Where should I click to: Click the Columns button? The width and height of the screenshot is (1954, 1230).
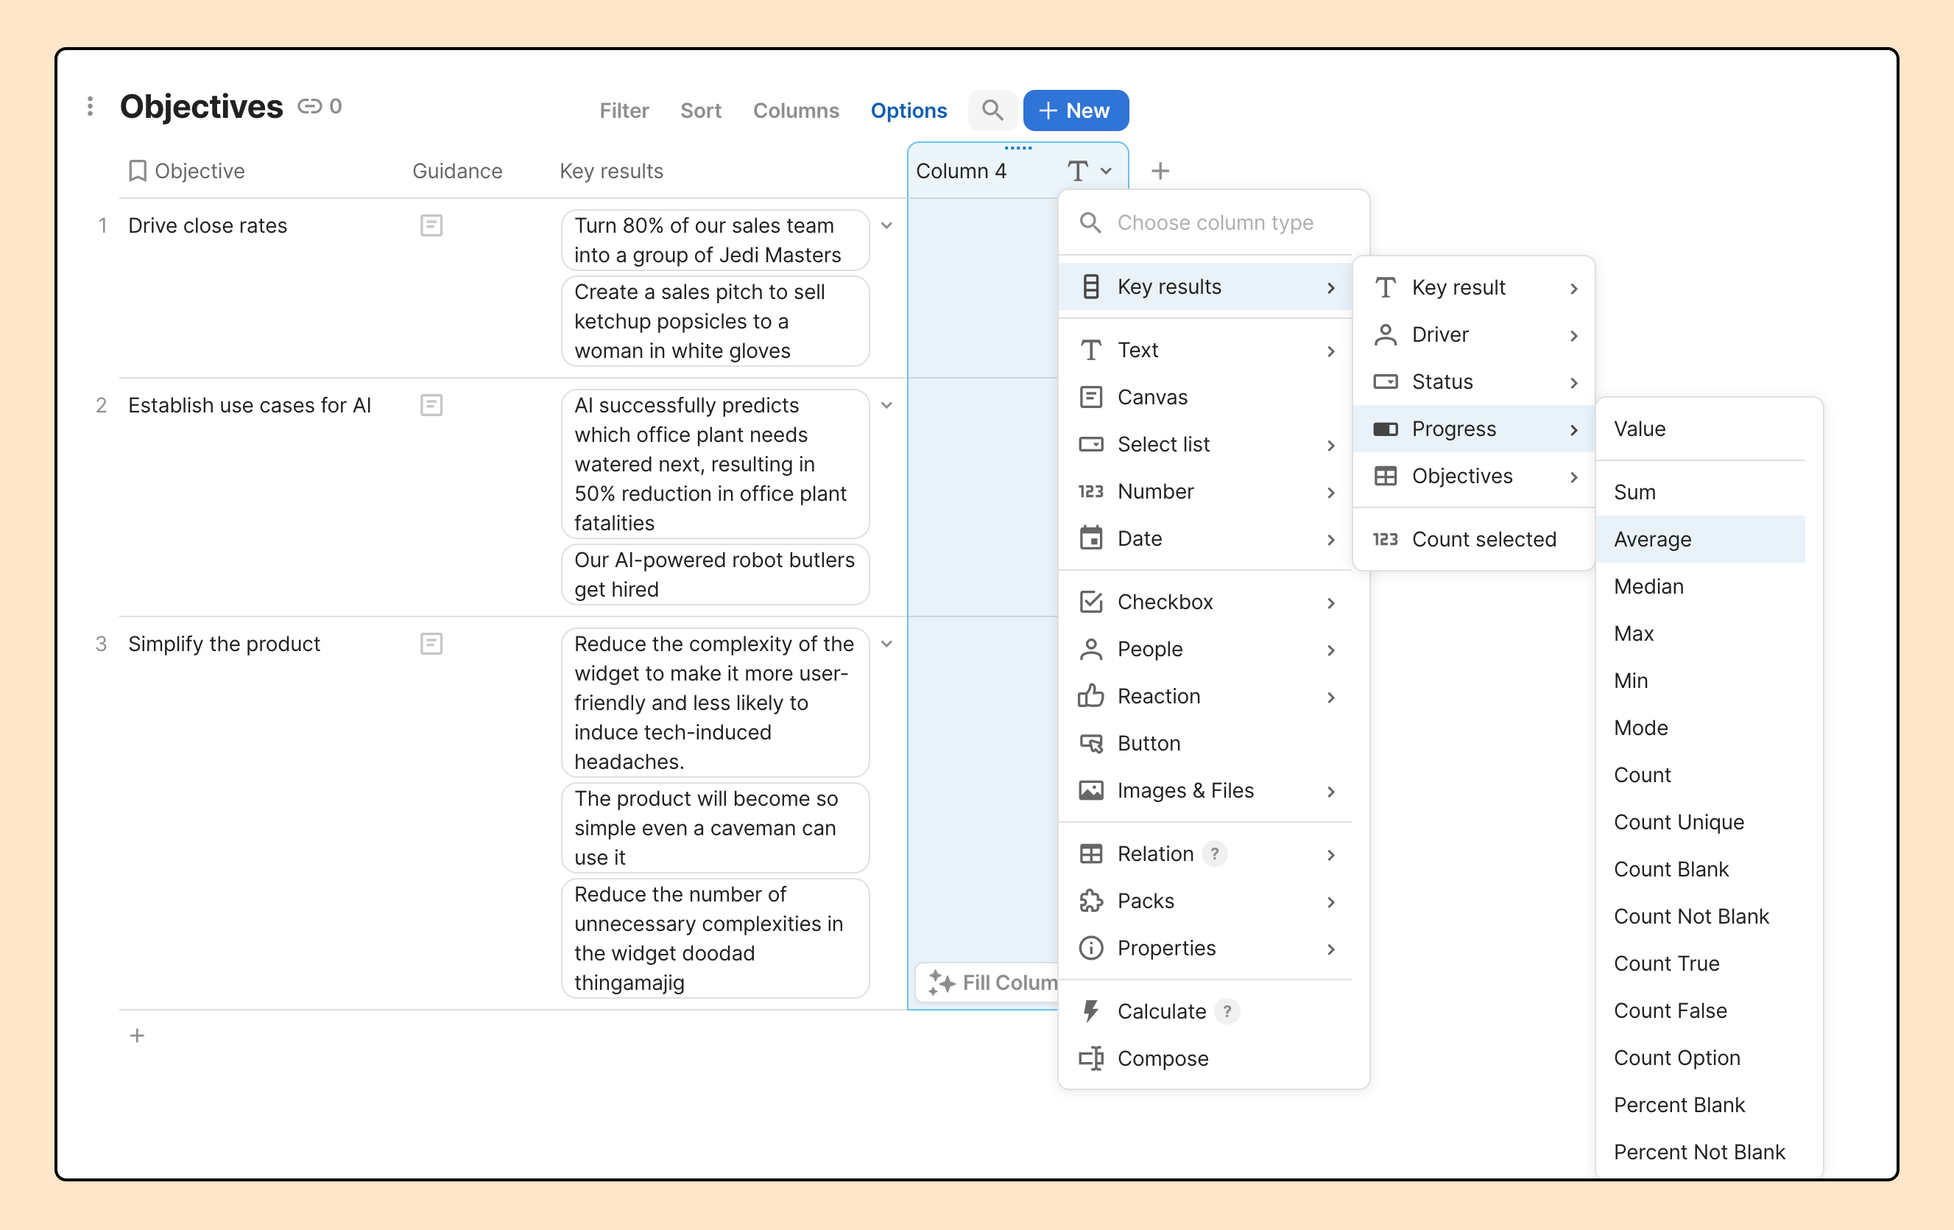pos(795,110)
